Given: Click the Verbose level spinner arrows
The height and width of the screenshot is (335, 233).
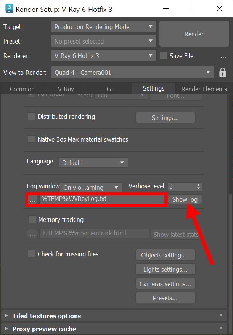Looking at the screenshot, I should [x=198, y=187].
